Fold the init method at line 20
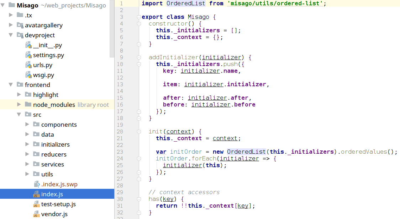 click(x=139, y=132)
